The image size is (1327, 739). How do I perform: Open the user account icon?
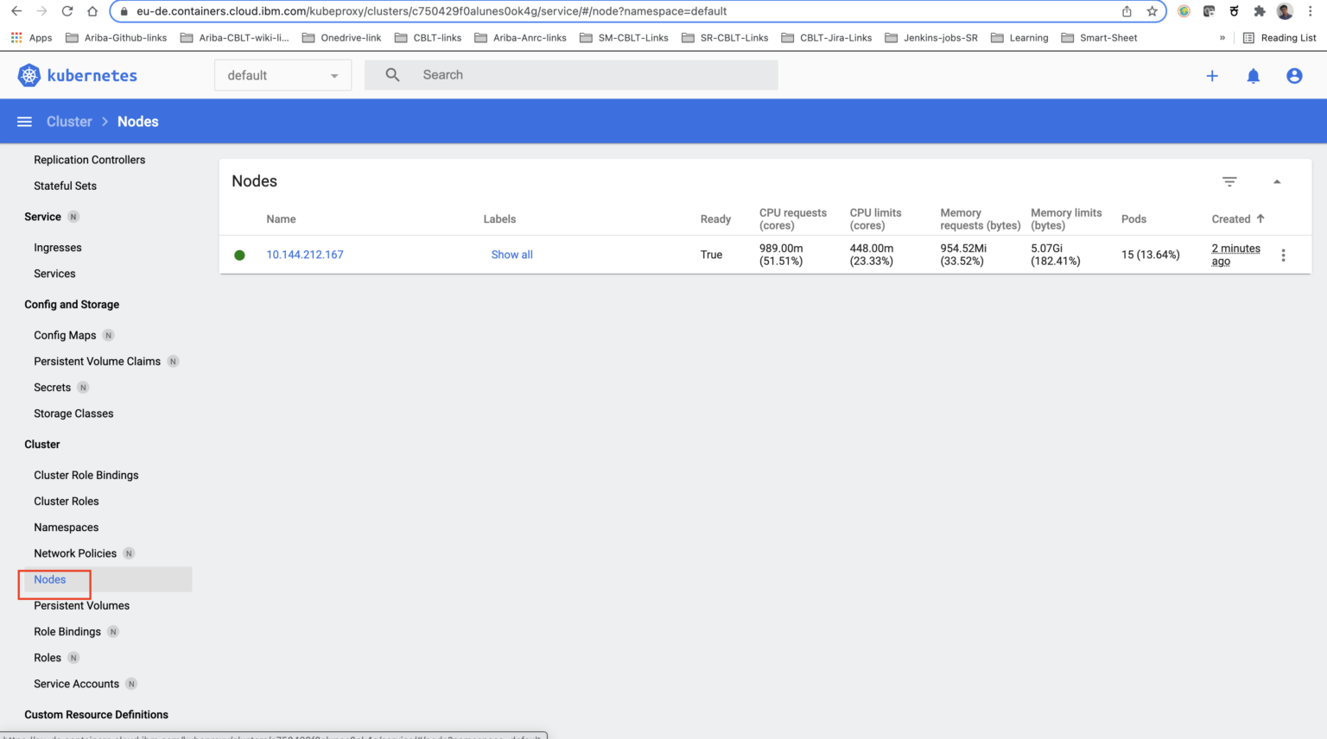click(x=1293, y=76)
